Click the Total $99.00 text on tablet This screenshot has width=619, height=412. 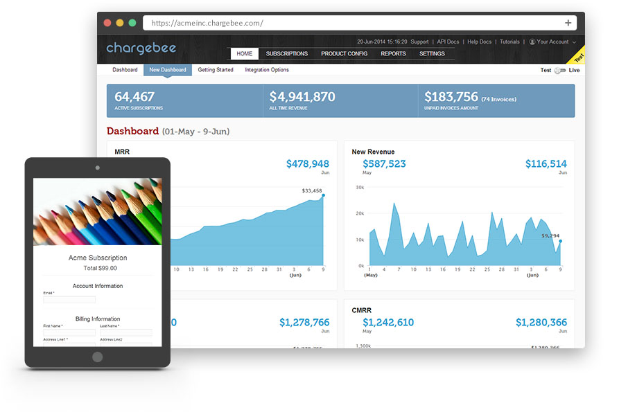101,268
